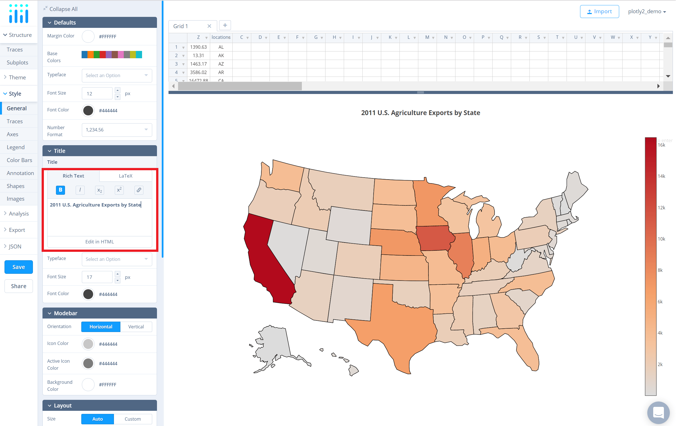The width and height of the screenshot is (676, 426).
Task: Click the Save button
Action: coord(19,267)
